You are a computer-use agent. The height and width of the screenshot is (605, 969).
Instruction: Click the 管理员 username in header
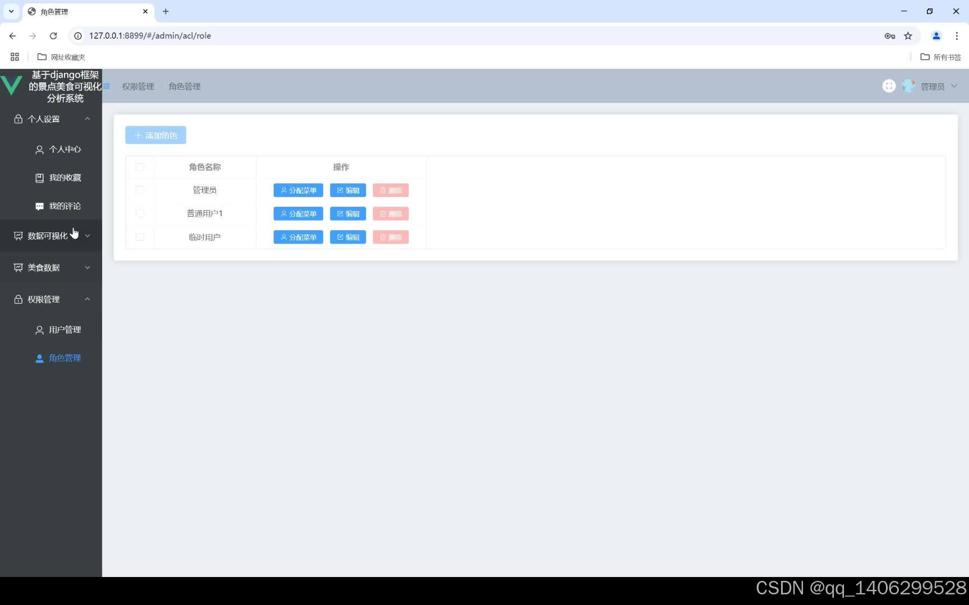click(933, 86)
